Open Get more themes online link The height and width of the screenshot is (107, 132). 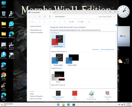coord(107,49)
